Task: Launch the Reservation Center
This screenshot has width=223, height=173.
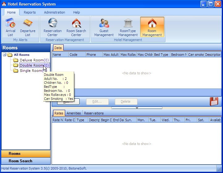Action: pos(53,27)
